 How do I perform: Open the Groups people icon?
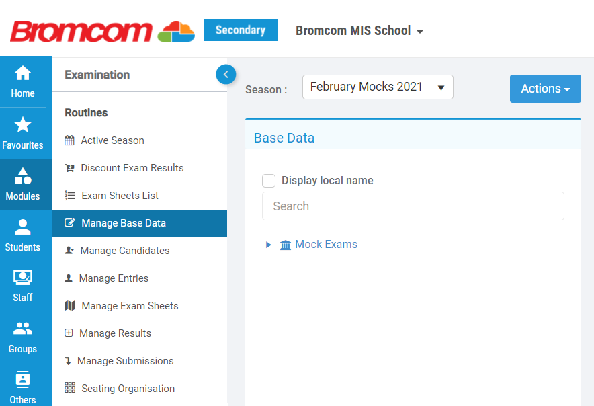pos(23,328)
